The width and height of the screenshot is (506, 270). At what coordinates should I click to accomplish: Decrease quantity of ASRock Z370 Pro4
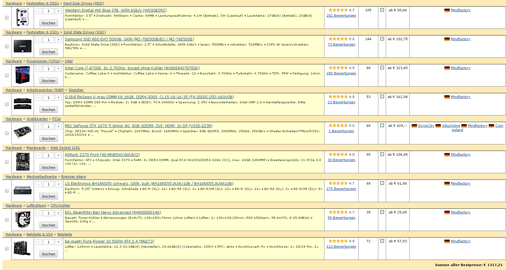39,155
